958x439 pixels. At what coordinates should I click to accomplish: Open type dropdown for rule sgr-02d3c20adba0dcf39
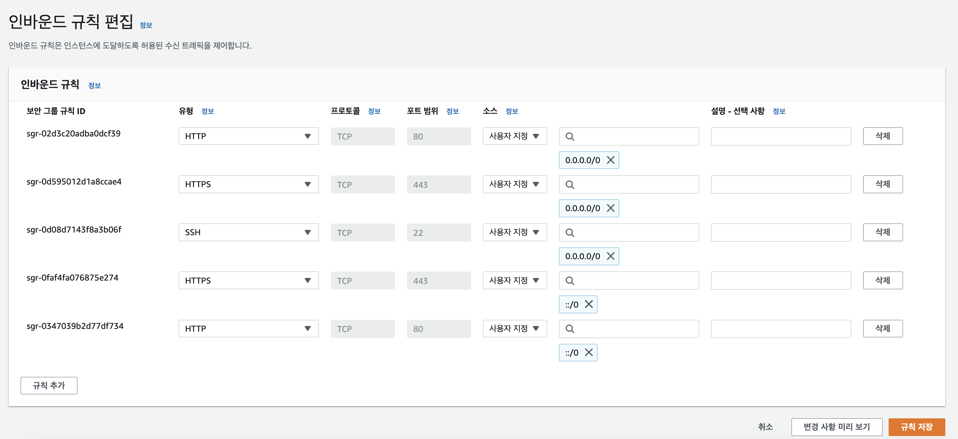click(248, 136)
